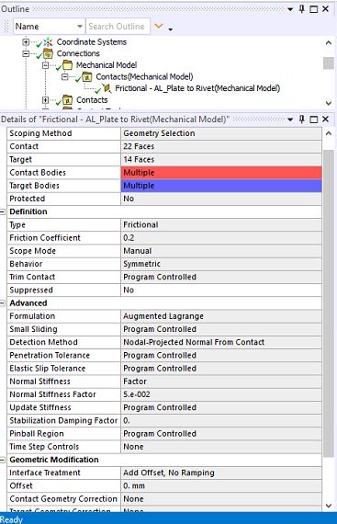Pin the Outline panel
The width and height of the screenshot is (337, 524).
301,9
